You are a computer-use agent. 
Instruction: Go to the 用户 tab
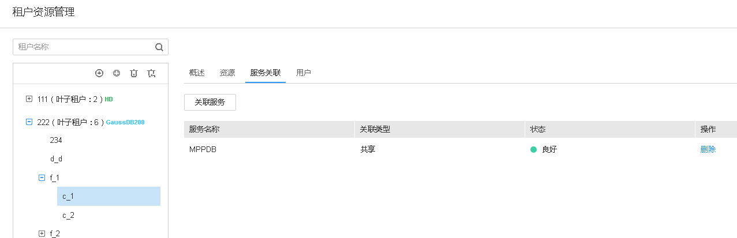[x=304, y=73]
